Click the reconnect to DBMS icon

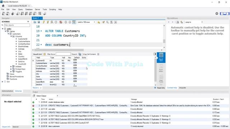pos(45,14)
